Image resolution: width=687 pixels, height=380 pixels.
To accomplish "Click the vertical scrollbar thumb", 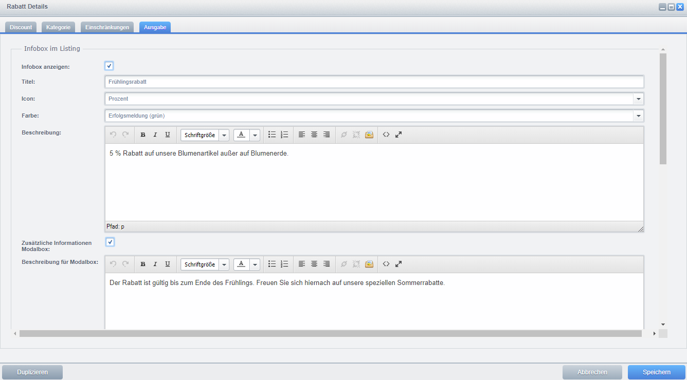I will [x=663, y=108].
